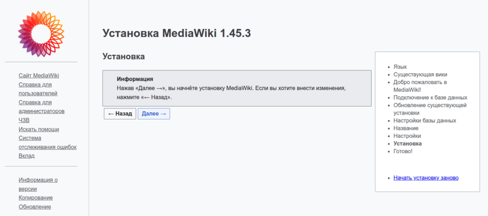The image size is (488, 216).
Task: Click Существующая вики step in the list
Action: click(420, 75)
